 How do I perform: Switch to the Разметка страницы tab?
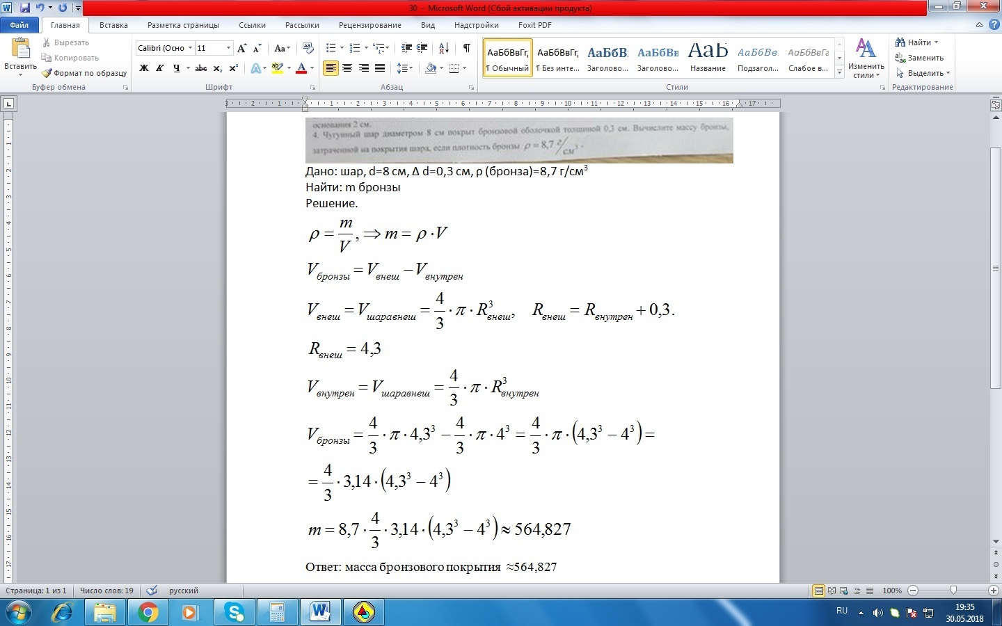point(183,25)
